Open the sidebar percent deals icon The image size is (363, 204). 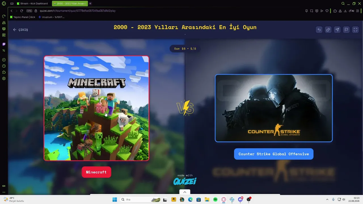pos(4,50)
